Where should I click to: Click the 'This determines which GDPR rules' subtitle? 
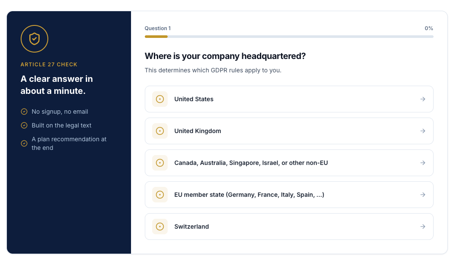213,71
